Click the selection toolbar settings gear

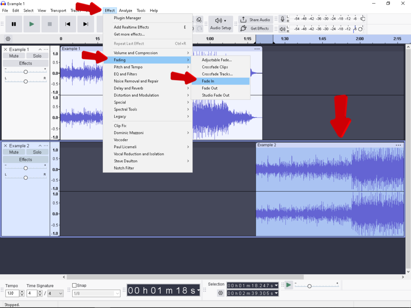(x=220, y=293)
